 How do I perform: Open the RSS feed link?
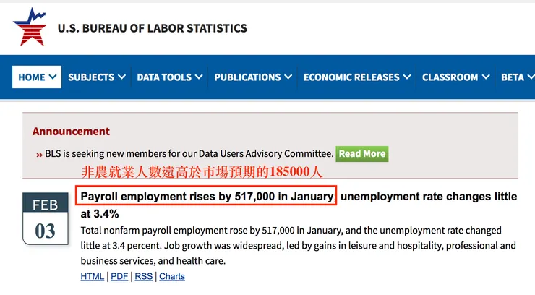point(144,277)
